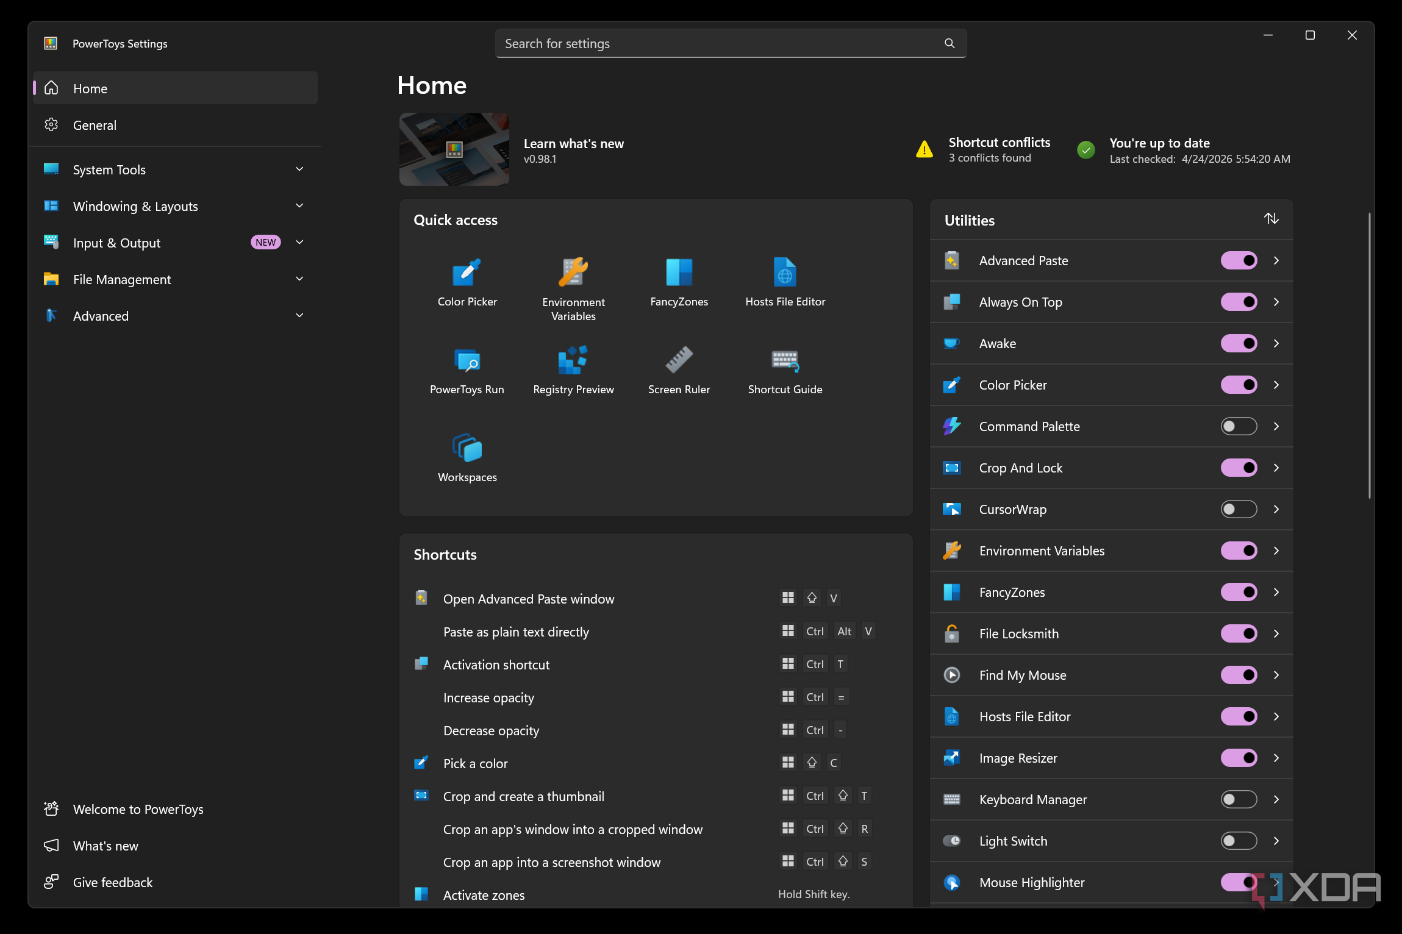Open Hosts File Editor settings chevron
This screenshot has height=934, width=1402.
tap(1276, 716)
